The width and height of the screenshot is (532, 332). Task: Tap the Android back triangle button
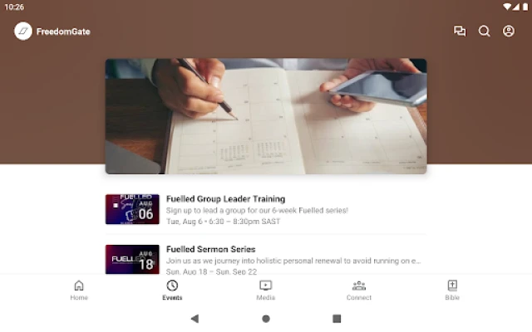pyautogui.click(x=195, y=319)
